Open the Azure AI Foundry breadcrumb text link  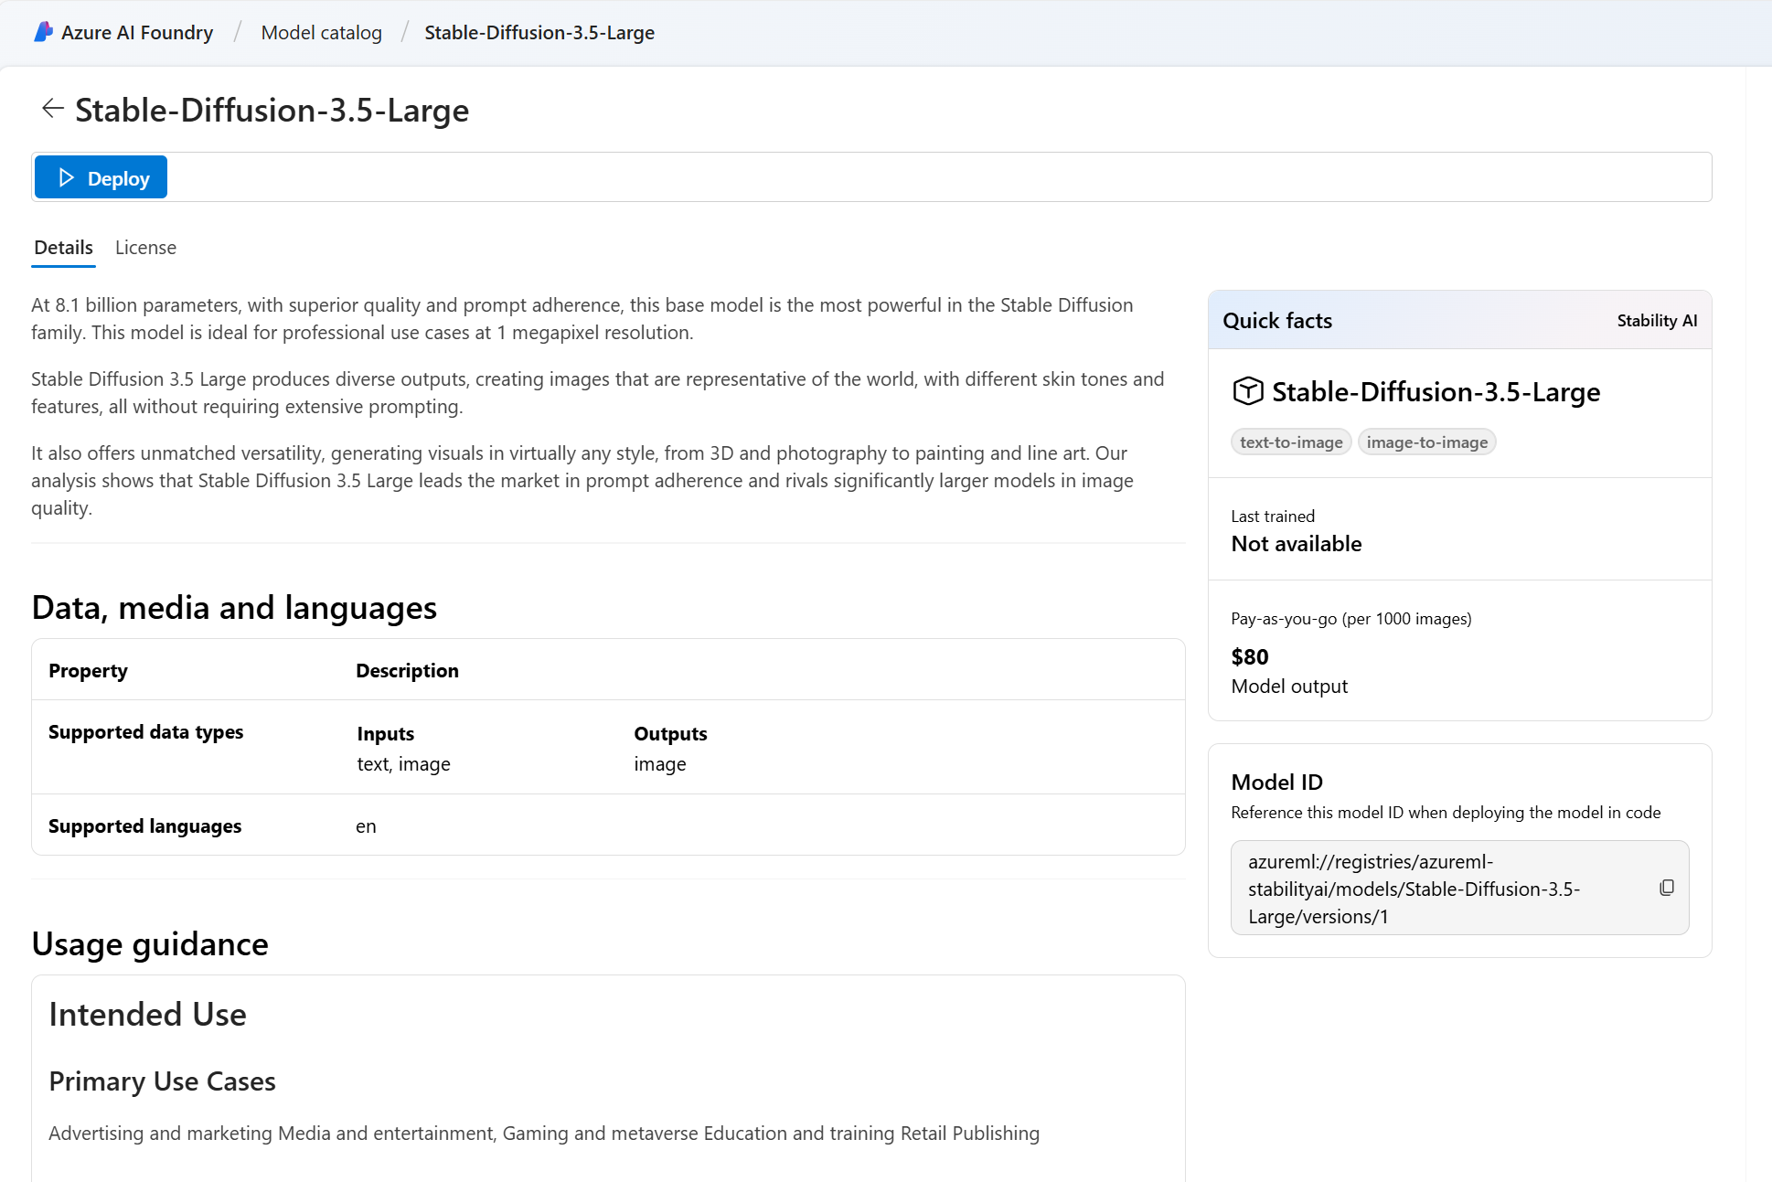tap(137, 33)
